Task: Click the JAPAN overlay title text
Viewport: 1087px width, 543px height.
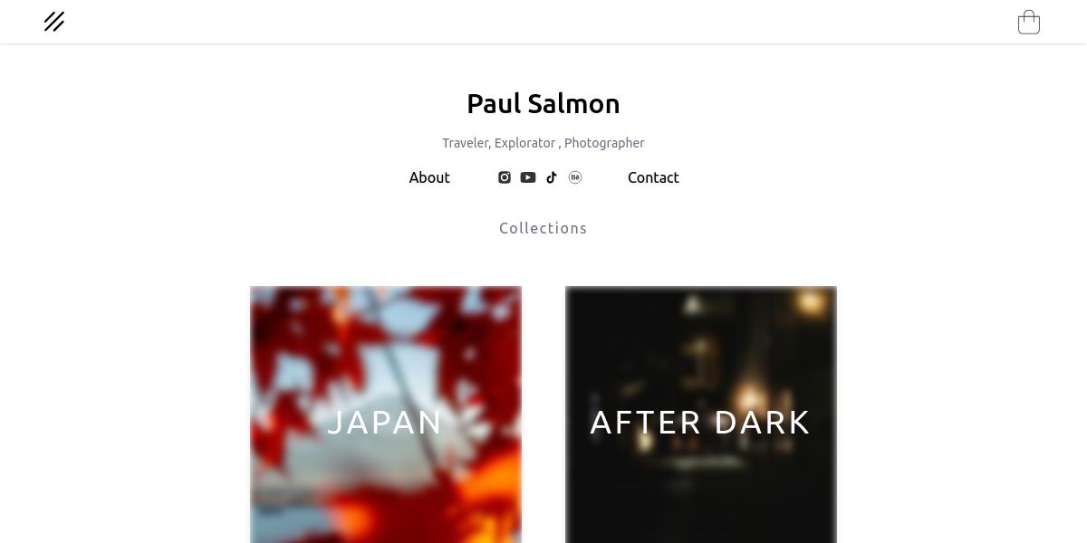Action: [385, 423]
